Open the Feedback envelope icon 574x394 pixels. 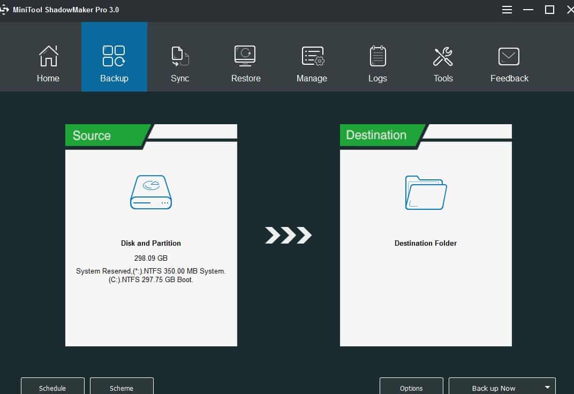(x=509, y=56)
